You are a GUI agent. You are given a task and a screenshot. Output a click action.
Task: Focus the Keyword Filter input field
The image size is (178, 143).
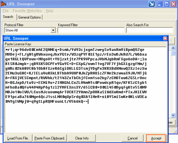(91, 30)
